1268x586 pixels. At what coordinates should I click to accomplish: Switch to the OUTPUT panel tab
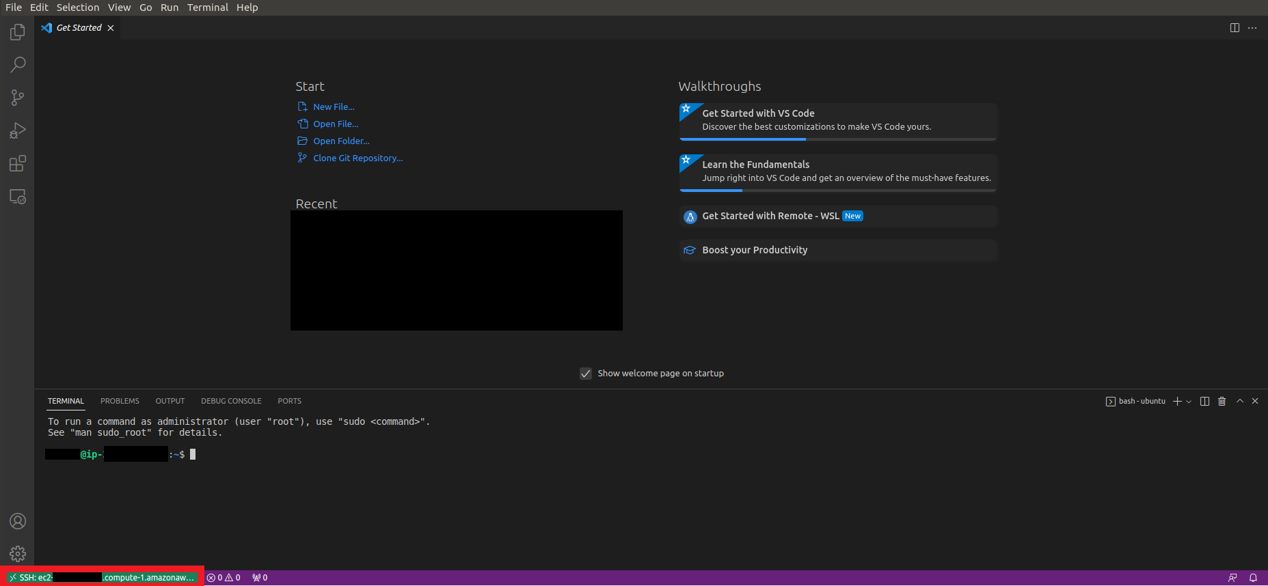[170, 401]
